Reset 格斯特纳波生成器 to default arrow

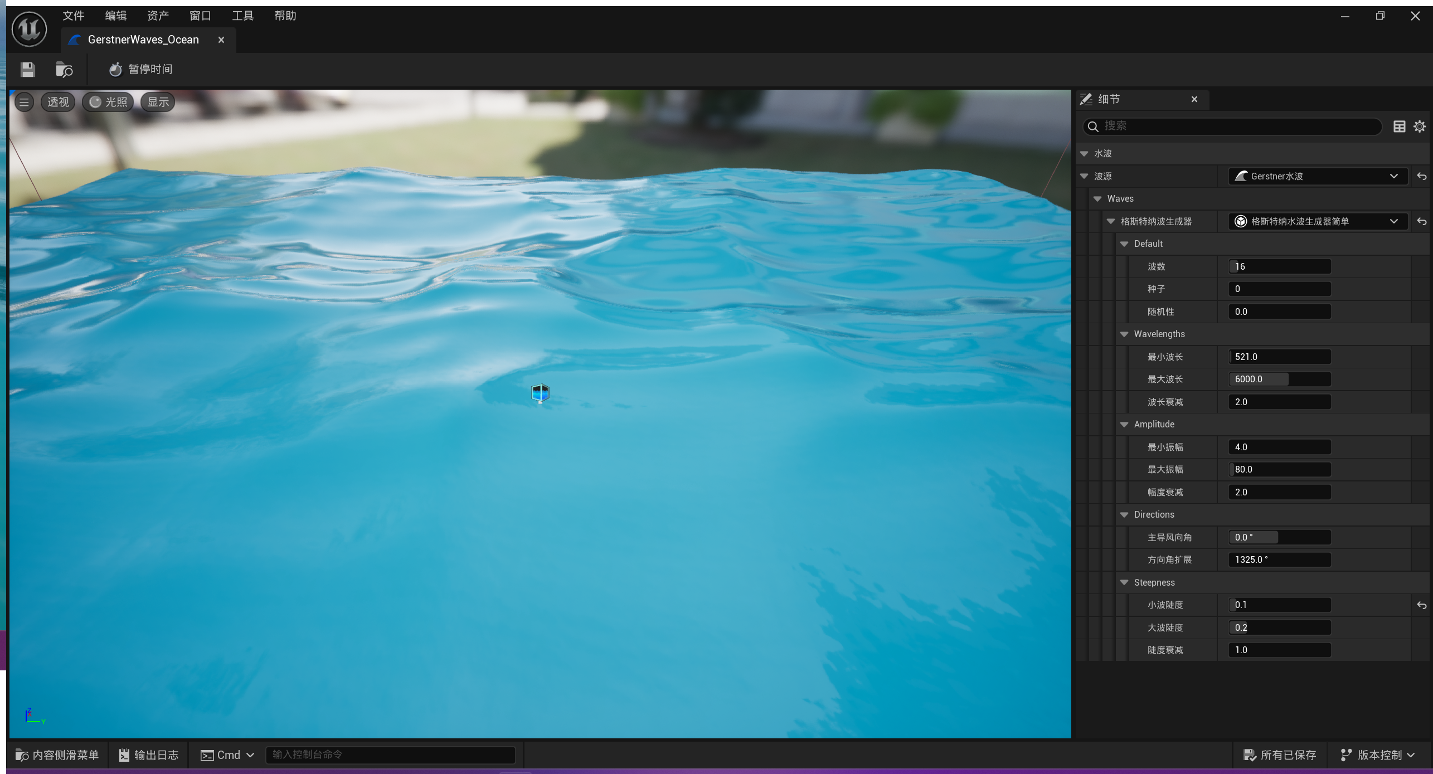pyautogui.click(x=1422, y=221)
